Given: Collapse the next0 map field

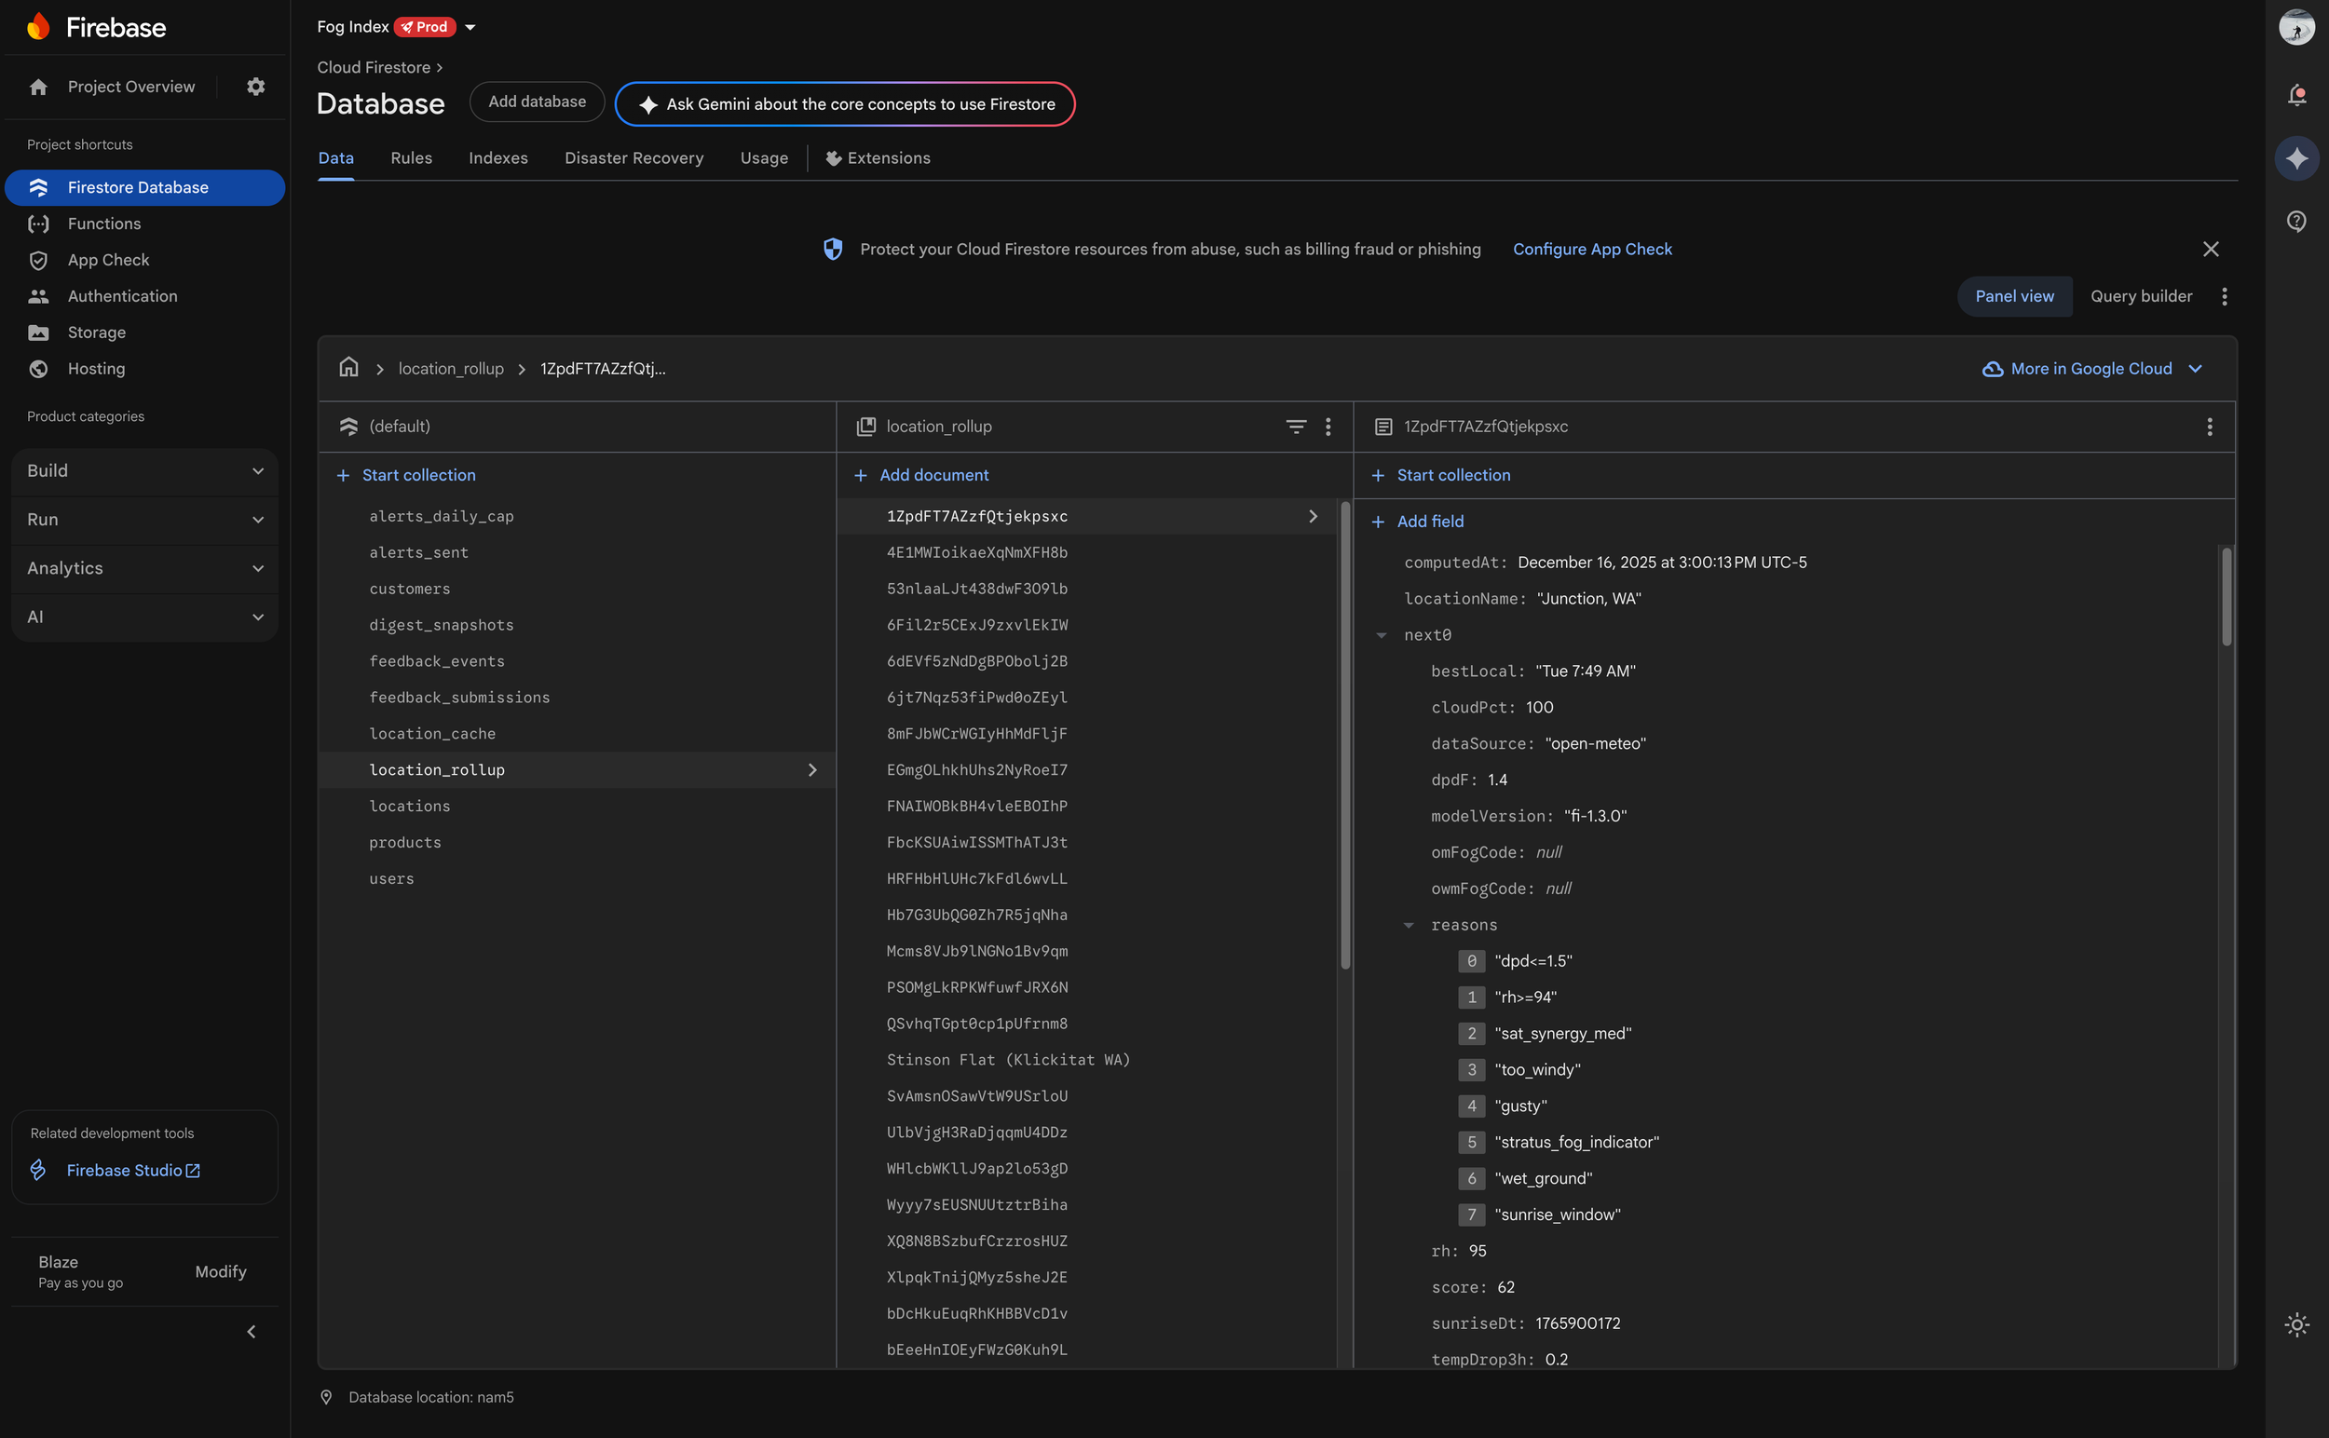Looking at the screenshot, I should pyautogui.click(x=1382, y=635).
